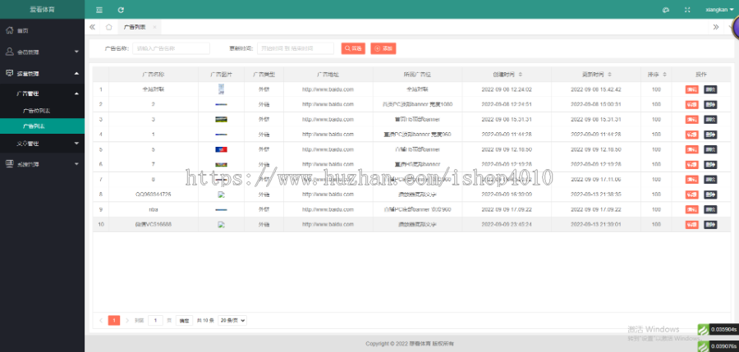This screenshot has width=739, height=352.
Task: Toggle fullscreen mode icon in the header
Action: tap(687, 9)
